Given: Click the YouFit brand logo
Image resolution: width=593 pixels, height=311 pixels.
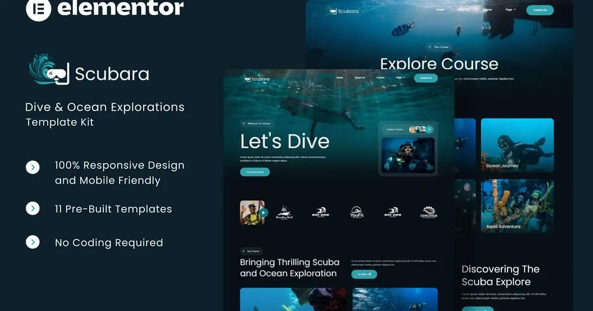Looking at the screenshot, I should (x=356, y=212).
